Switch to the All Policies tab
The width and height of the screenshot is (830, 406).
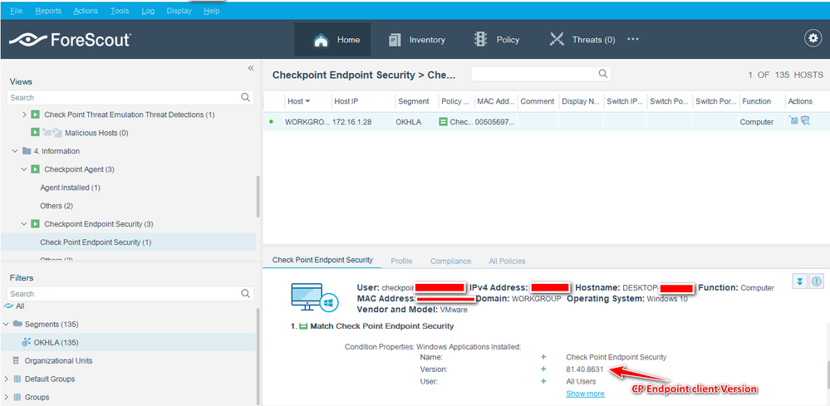(x=507, y=262)
